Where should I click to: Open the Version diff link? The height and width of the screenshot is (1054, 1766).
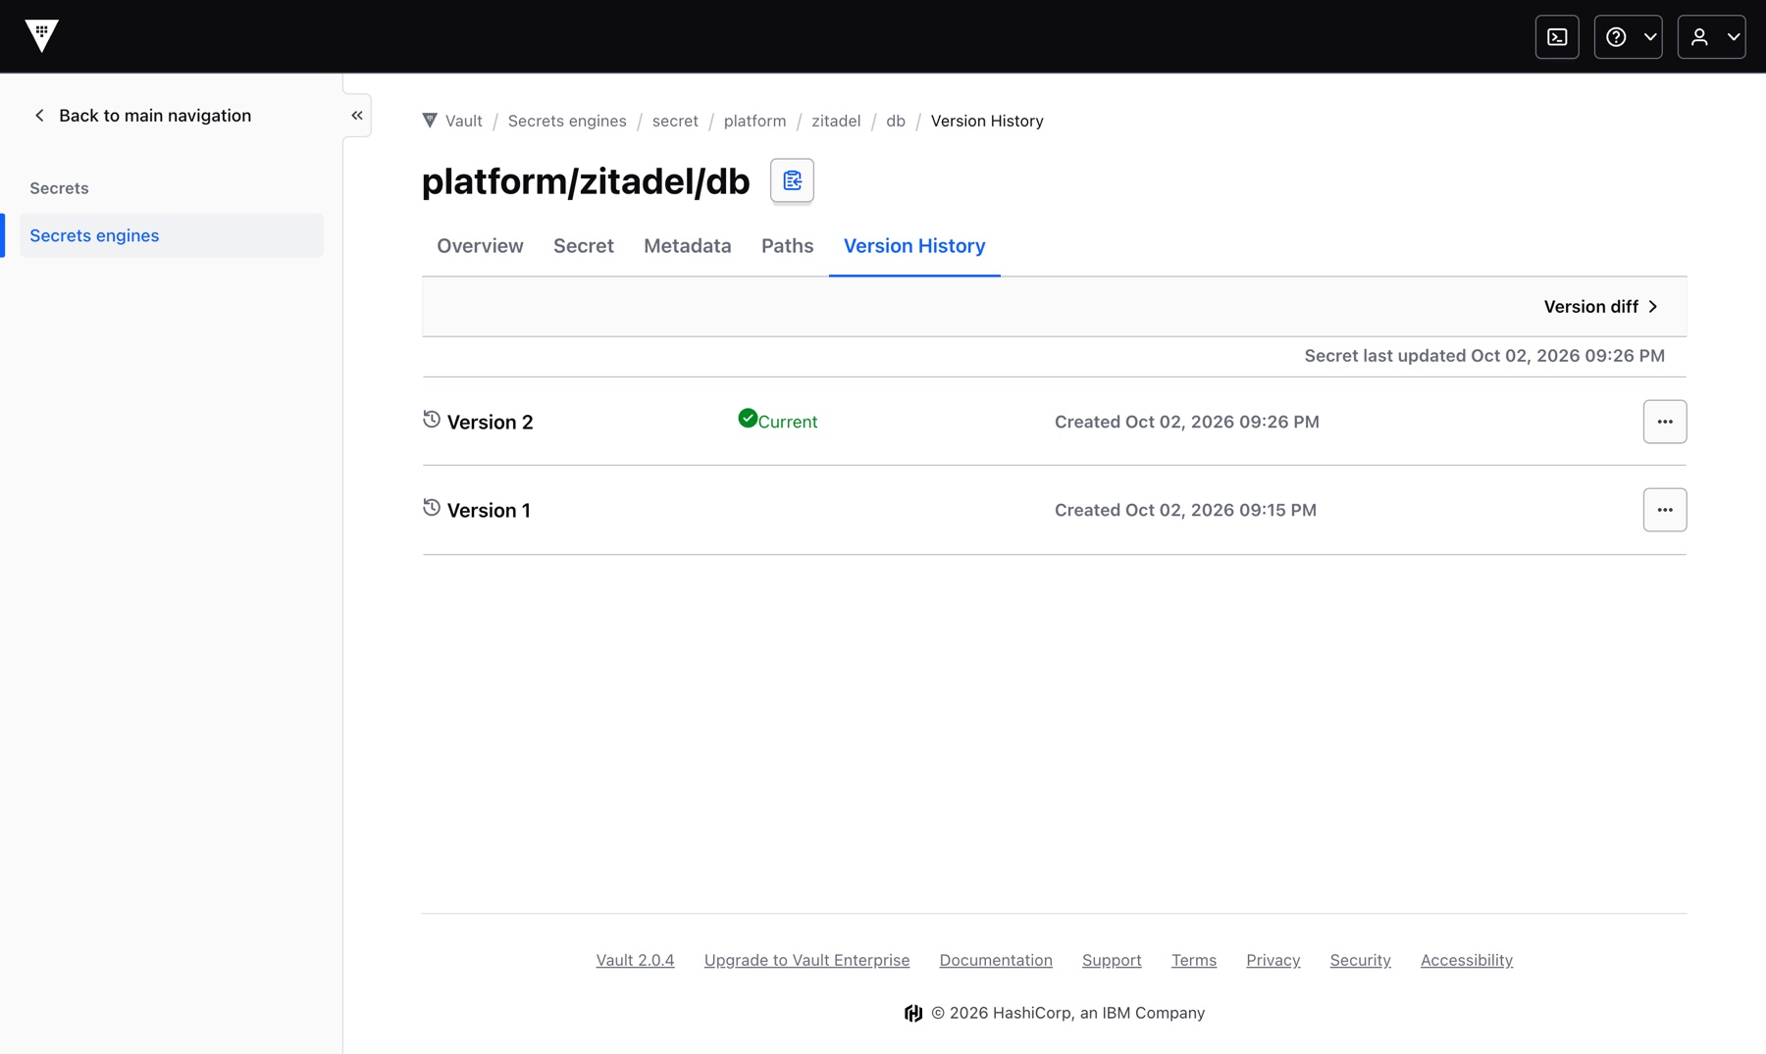click(1600, 307)
